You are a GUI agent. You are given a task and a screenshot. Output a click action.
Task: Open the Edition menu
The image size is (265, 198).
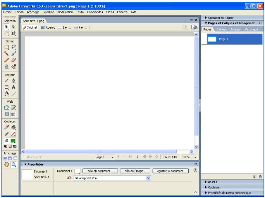pyautogui.click(x=19, y=12)
